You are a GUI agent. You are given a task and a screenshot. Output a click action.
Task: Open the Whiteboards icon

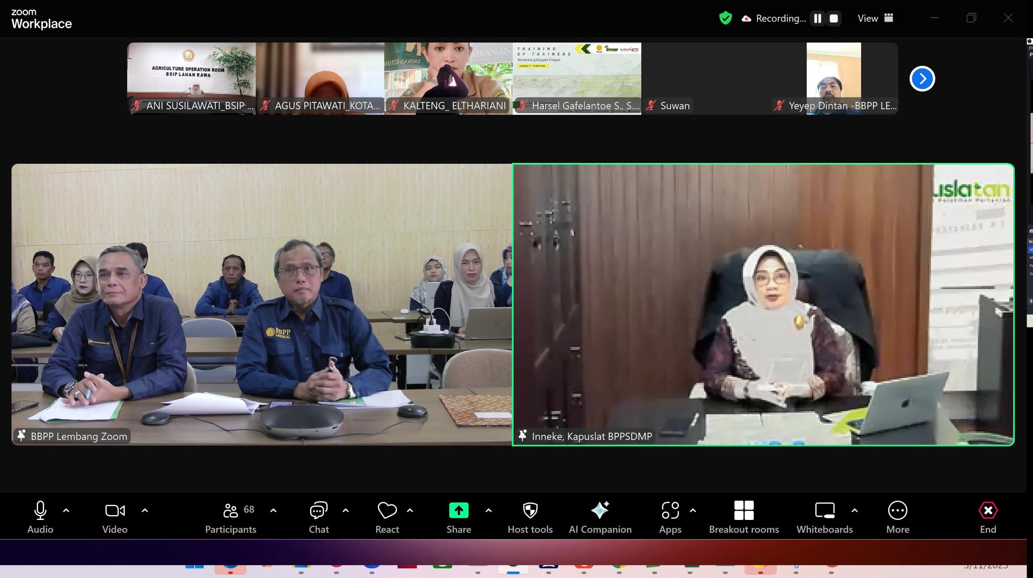click(x=824, y=511)
